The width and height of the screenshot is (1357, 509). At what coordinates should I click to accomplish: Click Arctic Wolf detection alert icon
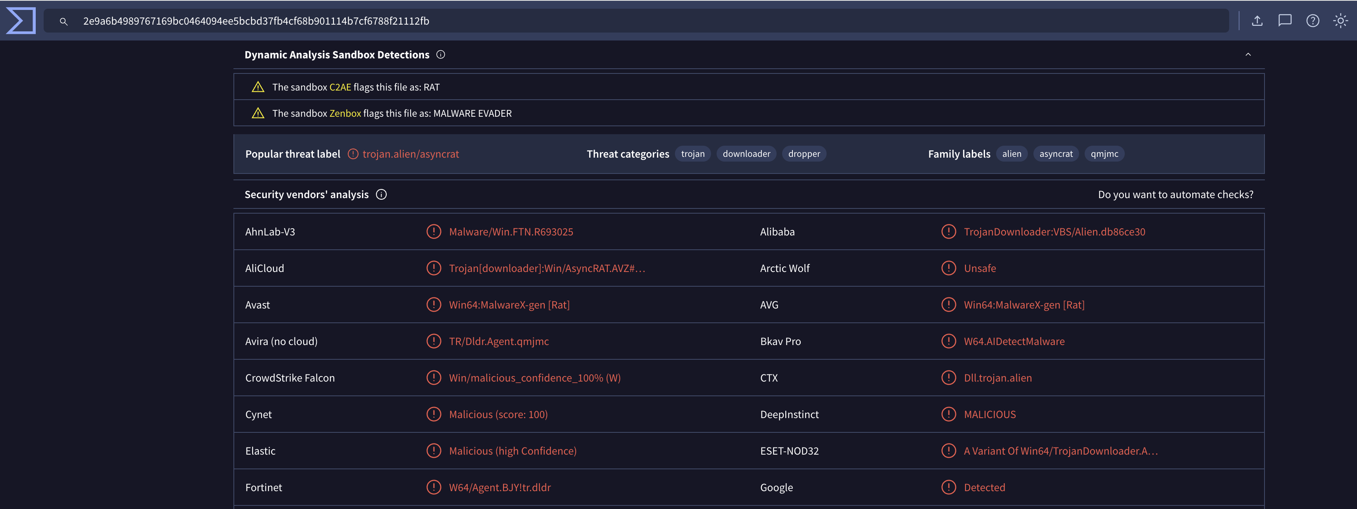click(x=948, y=268)
